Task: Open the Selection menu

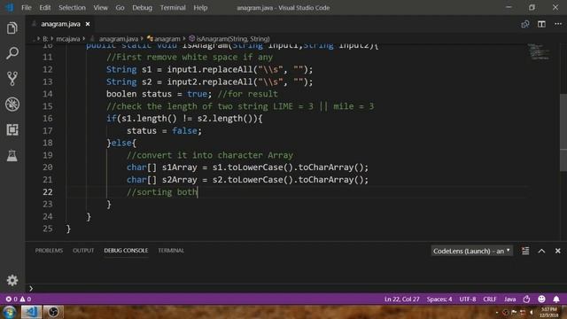Action: point(72,8)
